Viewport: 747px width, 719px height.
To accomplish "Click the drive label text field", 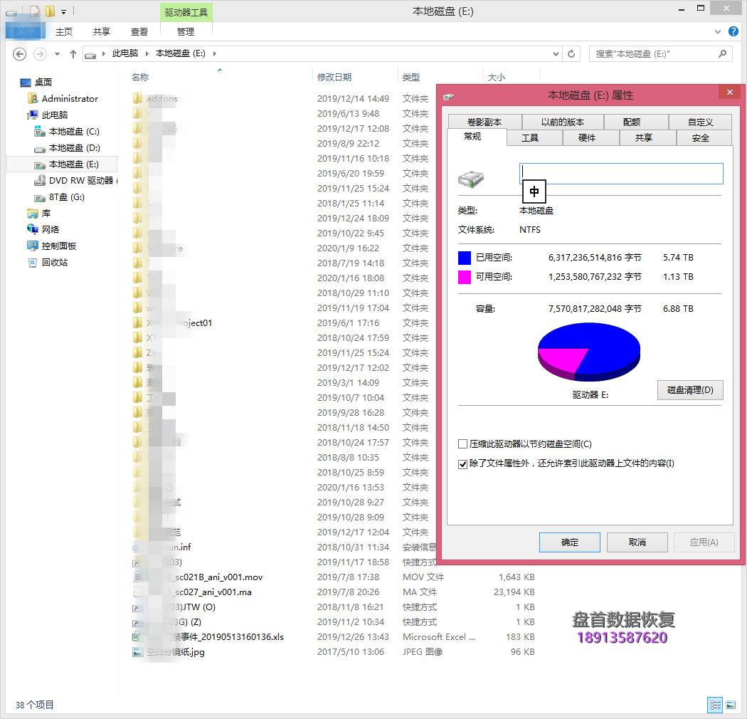I will click(x=621, y=174).
